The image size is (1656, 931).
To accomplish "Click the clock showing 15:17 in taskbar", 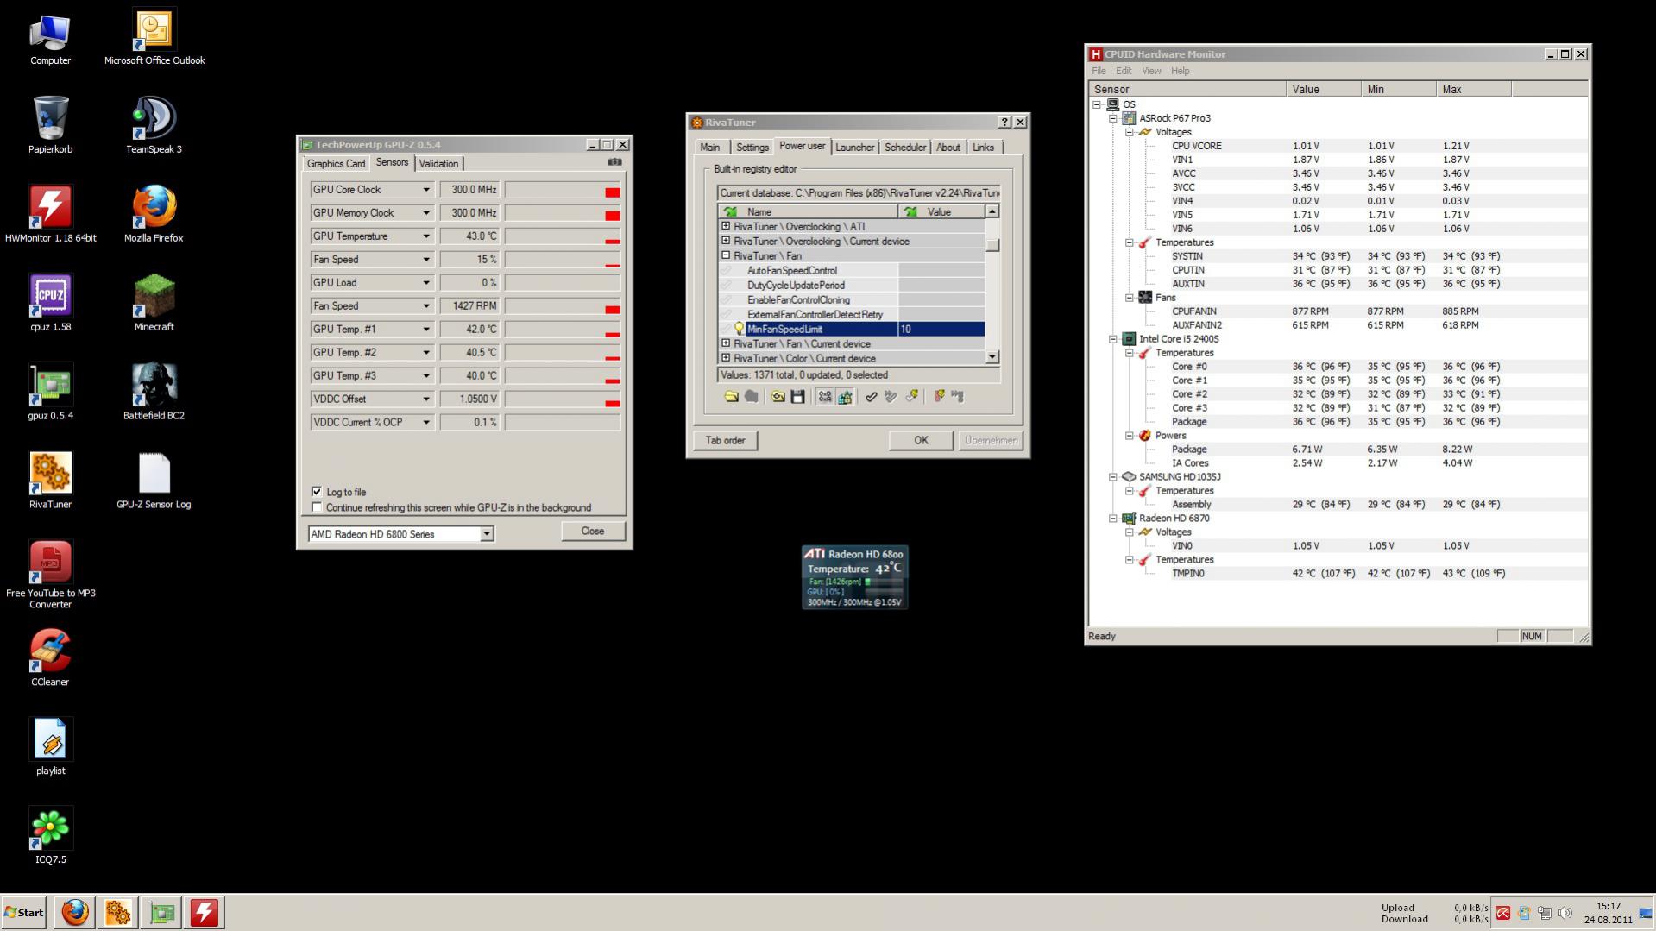I will coord(1608,907).
